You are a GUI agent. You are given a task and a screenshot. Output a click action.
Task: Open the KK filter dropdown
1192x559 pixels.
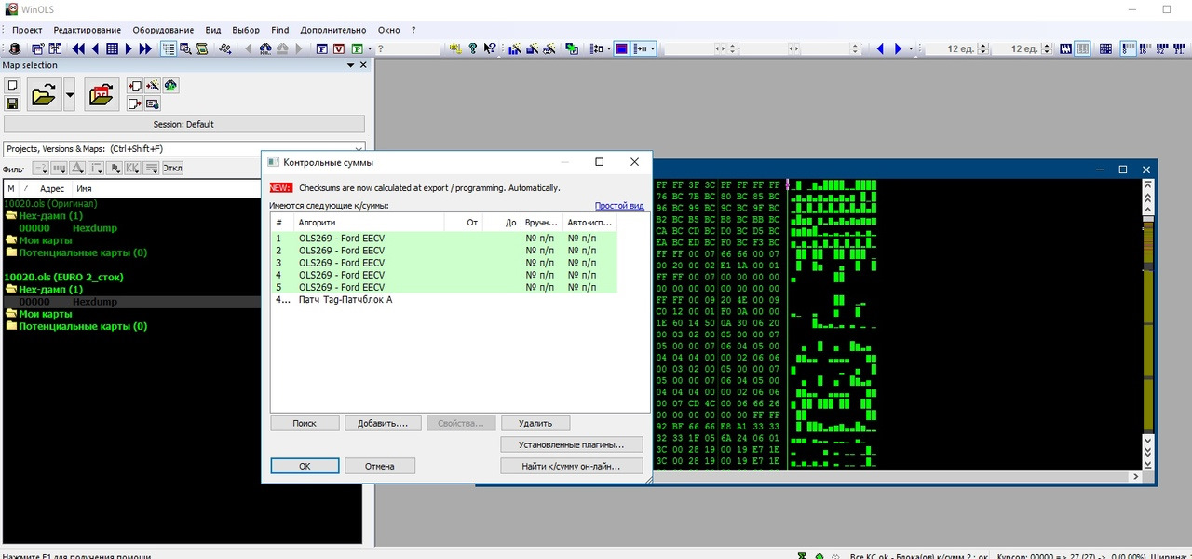[x=132, y=168]
